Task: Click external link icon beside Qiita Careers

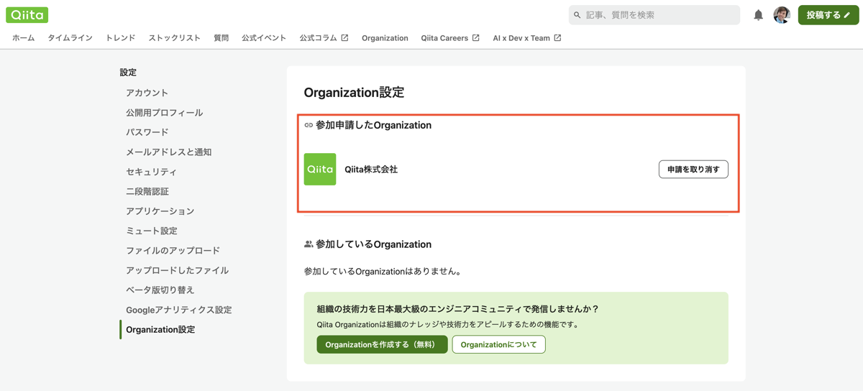Action: pos(475,38)
